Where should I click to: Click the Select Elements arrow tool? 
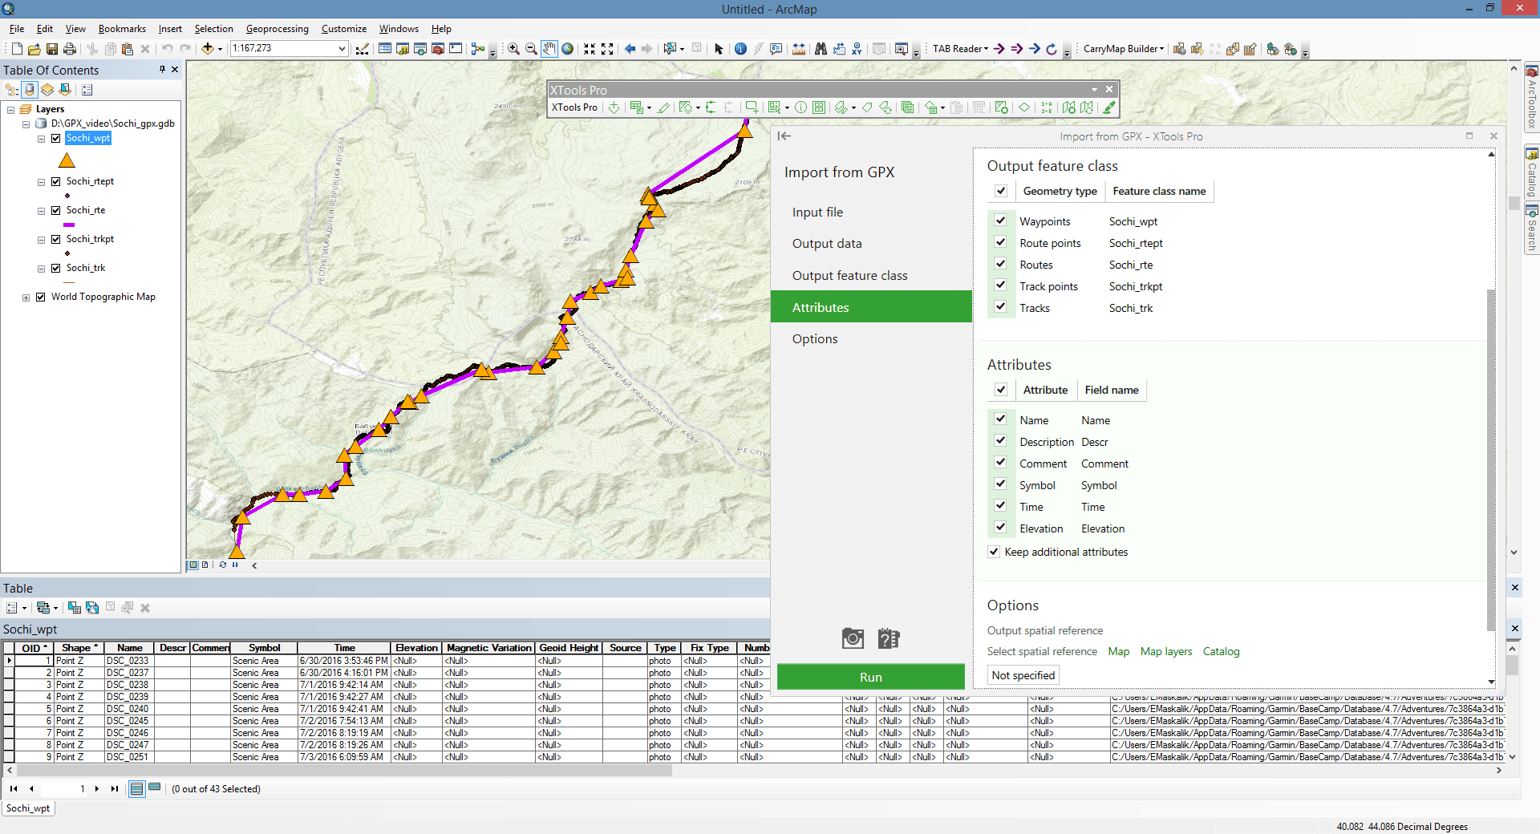tap(719, 49)
